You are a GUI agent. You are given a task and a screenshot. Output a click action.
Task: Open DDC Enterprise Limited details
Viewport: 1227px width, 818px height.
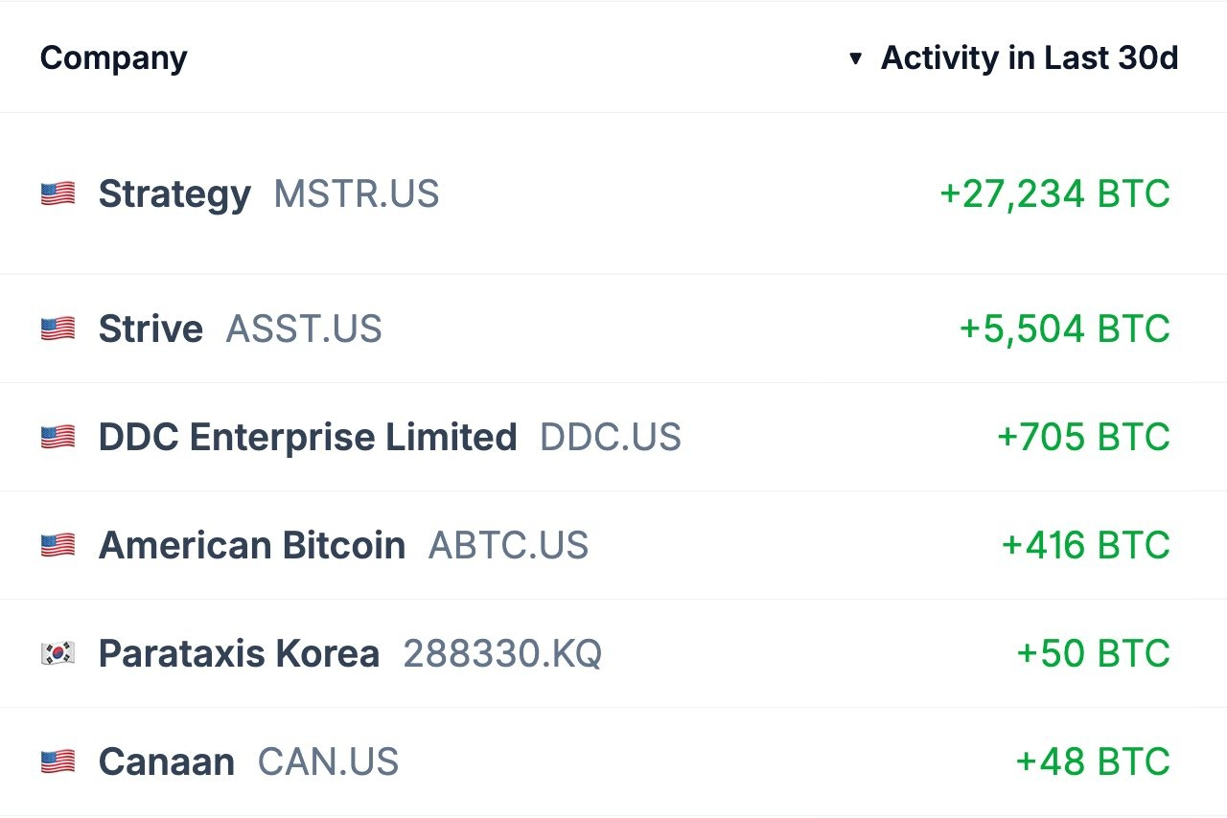(x=308, y=438)
